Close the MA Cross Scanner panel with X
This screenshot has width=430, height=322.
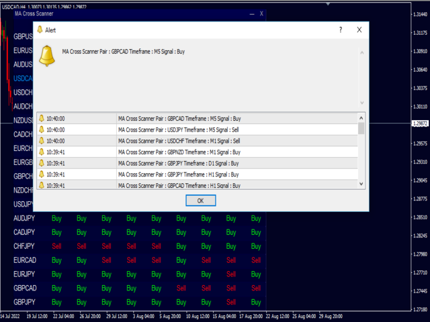(x=261, y=13)
